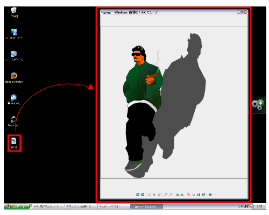Click the taskbar clock

259,206
